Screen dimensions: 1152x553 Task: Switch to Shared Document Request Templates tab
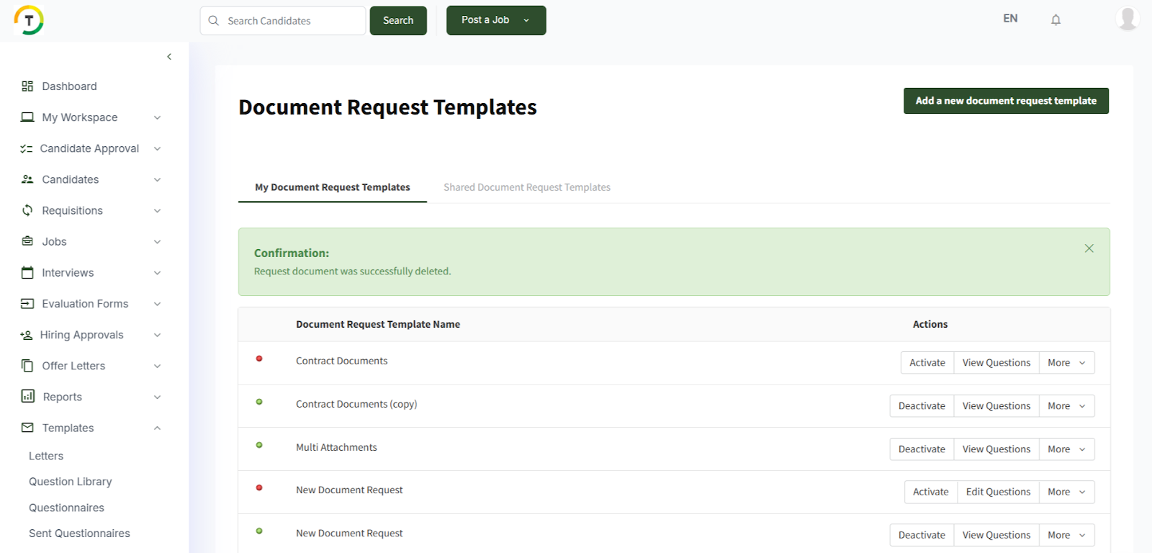click(x=526, y=187)
